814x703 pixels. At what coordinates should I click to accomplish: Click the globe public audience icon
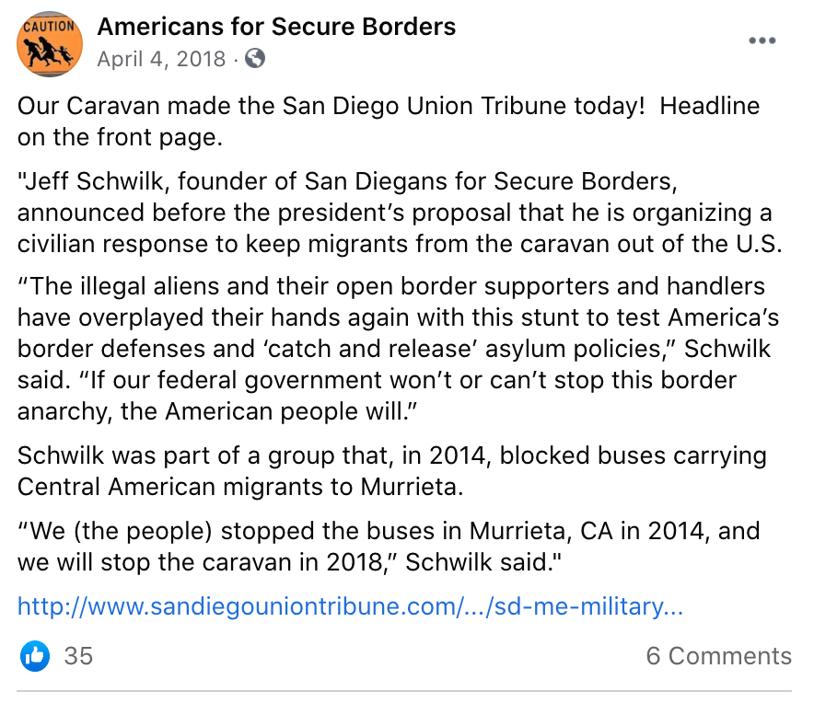[255, 59]
